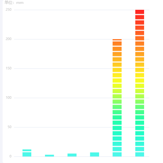Select the shortest bar, second from left

(50, 156)
